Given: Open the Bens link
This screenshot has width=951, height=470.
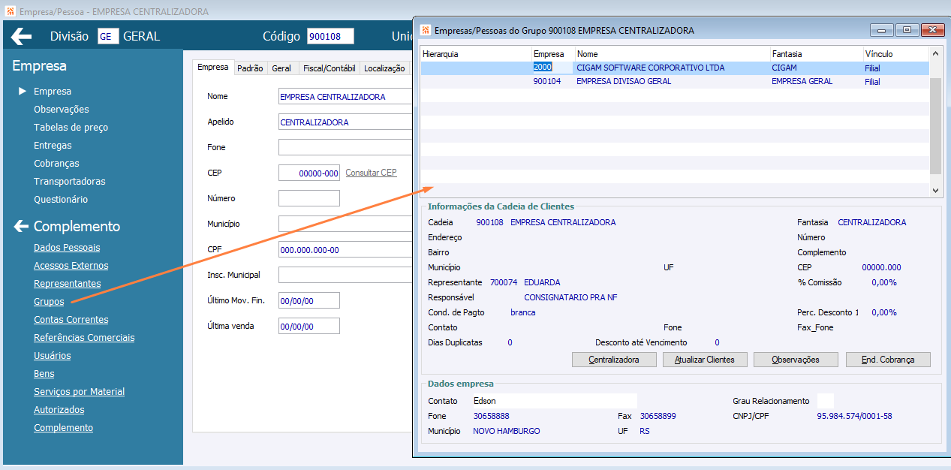Looking at the screenshot, I should tap(44, 374).
